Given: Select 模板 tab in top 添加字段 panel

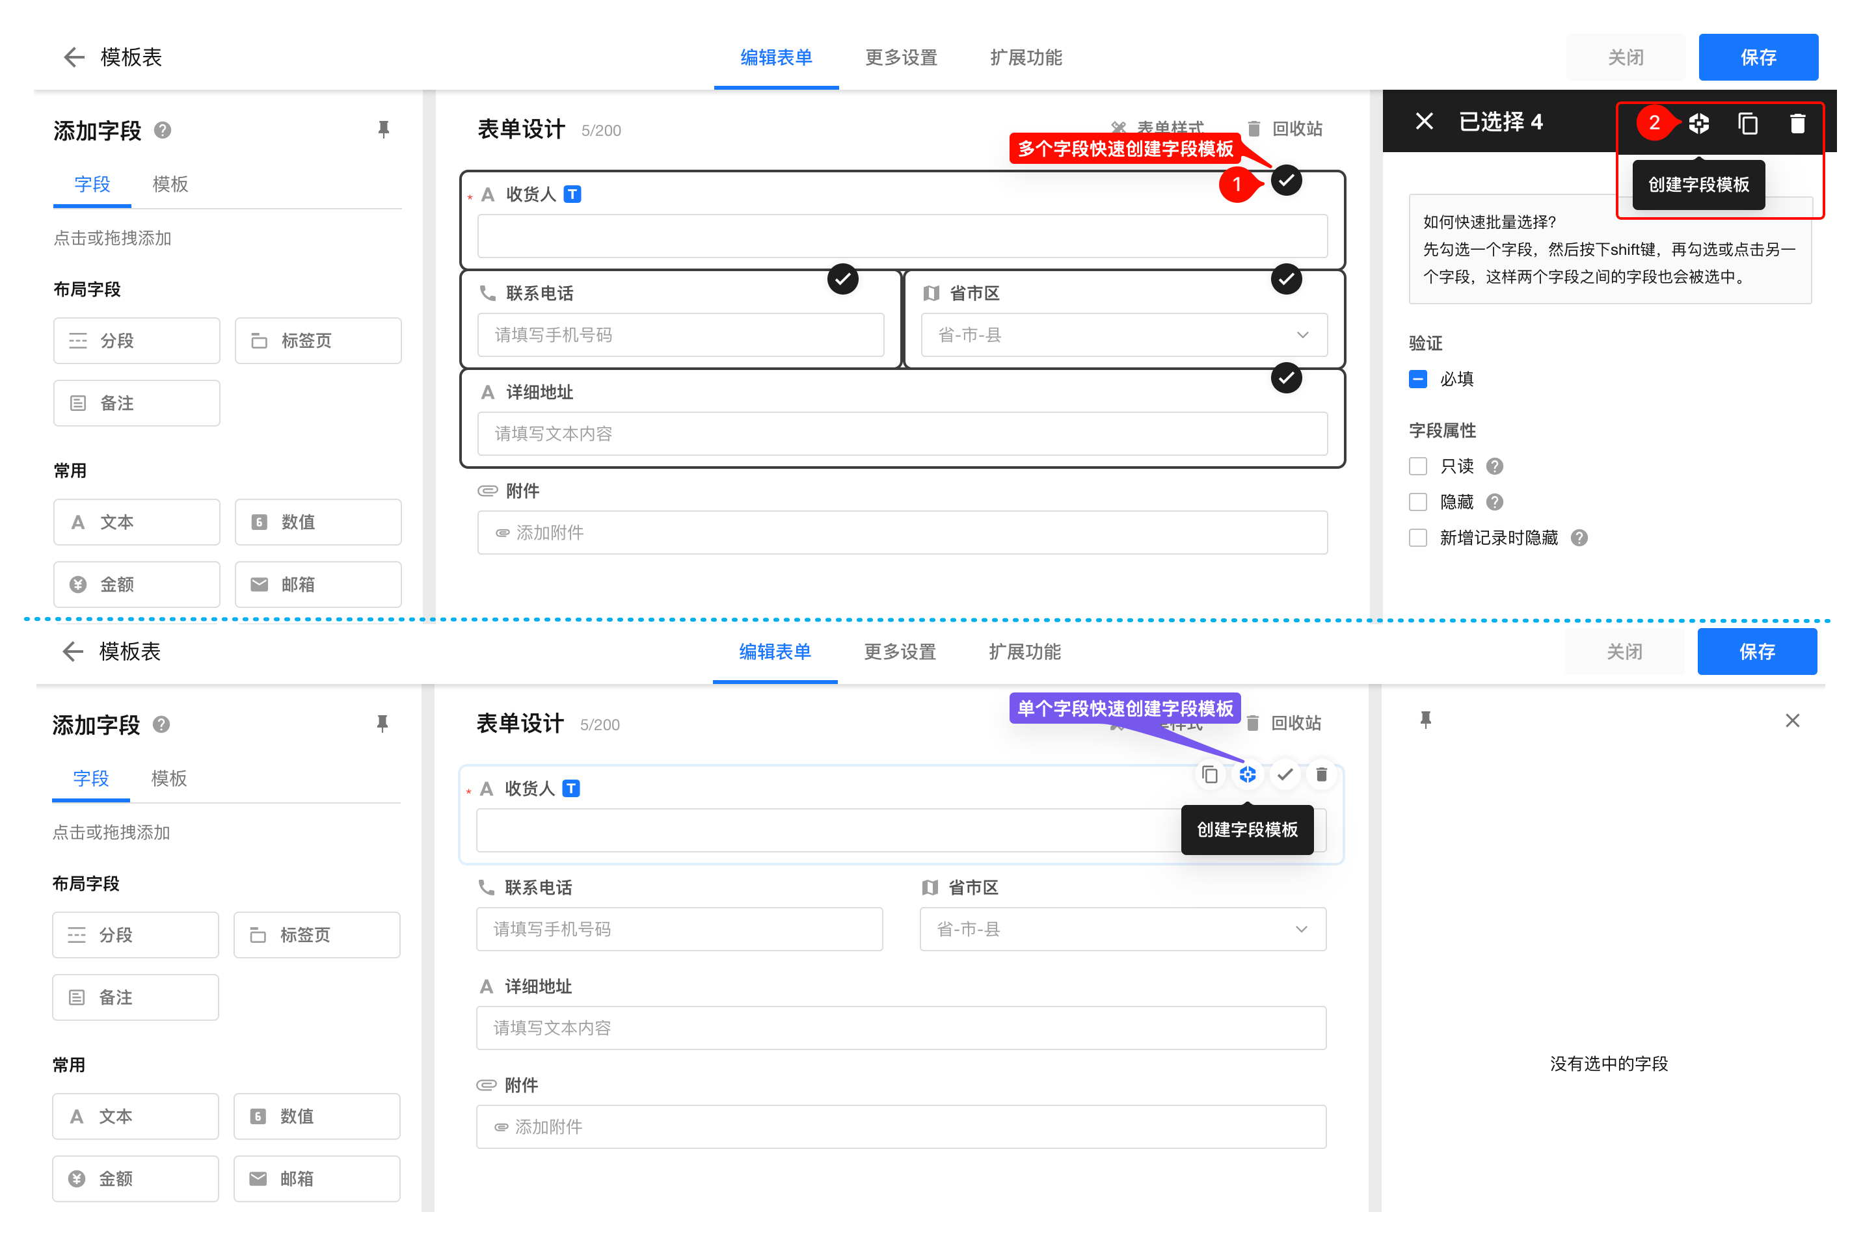Looking at the screenshot, I should [170, 184].
